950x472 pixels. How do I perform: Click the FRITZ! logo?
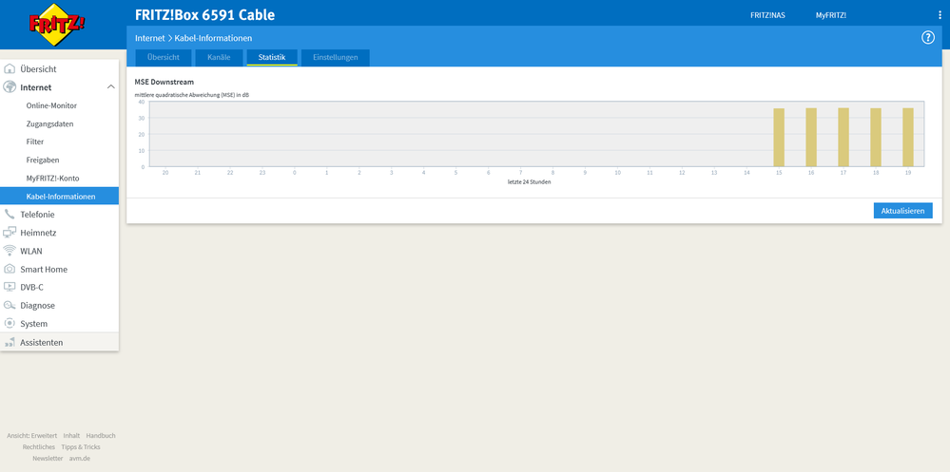[57, 24]
